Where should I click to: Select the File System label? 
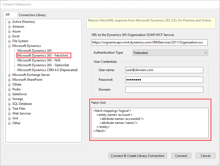(x=20, y=41)
